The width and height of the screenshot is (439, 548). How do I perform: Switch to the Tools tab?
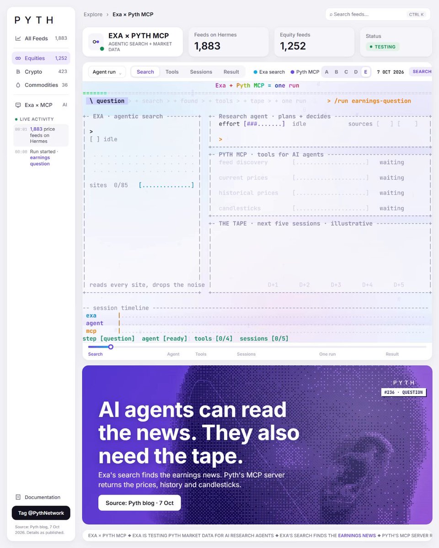(x=172, y=72)
